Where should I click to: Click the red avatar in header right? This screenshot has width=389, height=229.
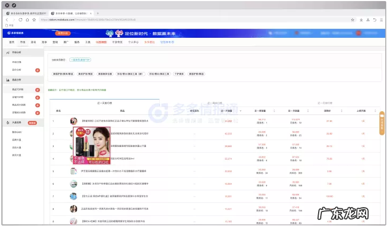point(359,33)
